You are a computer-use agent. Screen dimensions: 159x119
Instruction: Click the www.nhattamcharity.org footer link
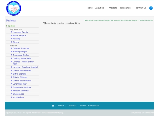(52, 113)
